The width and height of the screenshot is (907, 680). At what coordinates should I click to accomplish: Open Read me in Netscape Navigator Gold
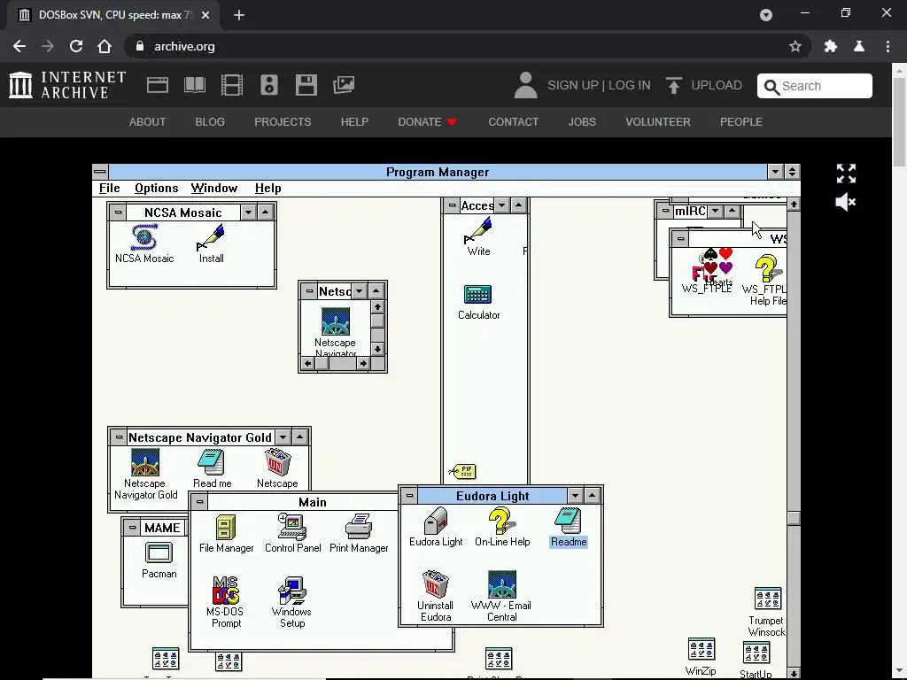[211, 462]
